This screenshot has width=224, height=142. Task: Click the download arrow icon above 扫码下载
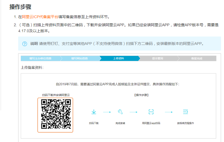click(94, 112)
